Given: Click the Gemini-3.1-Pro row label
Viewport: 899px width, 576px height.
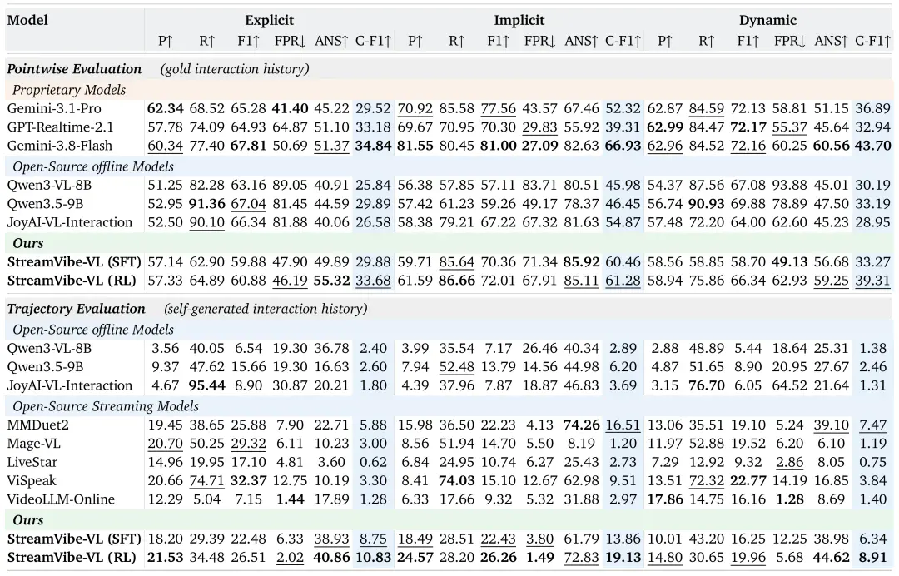Looking at the screenshot, I should pos(54,108).
